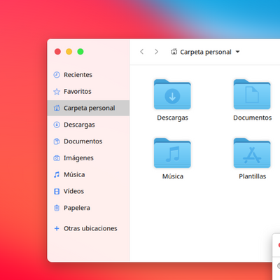Click the Otras ubicaciones plus icon
Screen dimensions: 280x280
pyautogui.click(x=57, y=228)
